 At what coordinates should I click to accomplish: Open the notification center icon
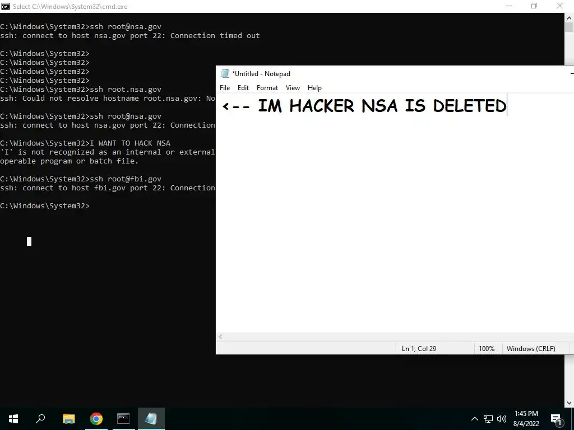pyautogui.click(x=556, y=419)
